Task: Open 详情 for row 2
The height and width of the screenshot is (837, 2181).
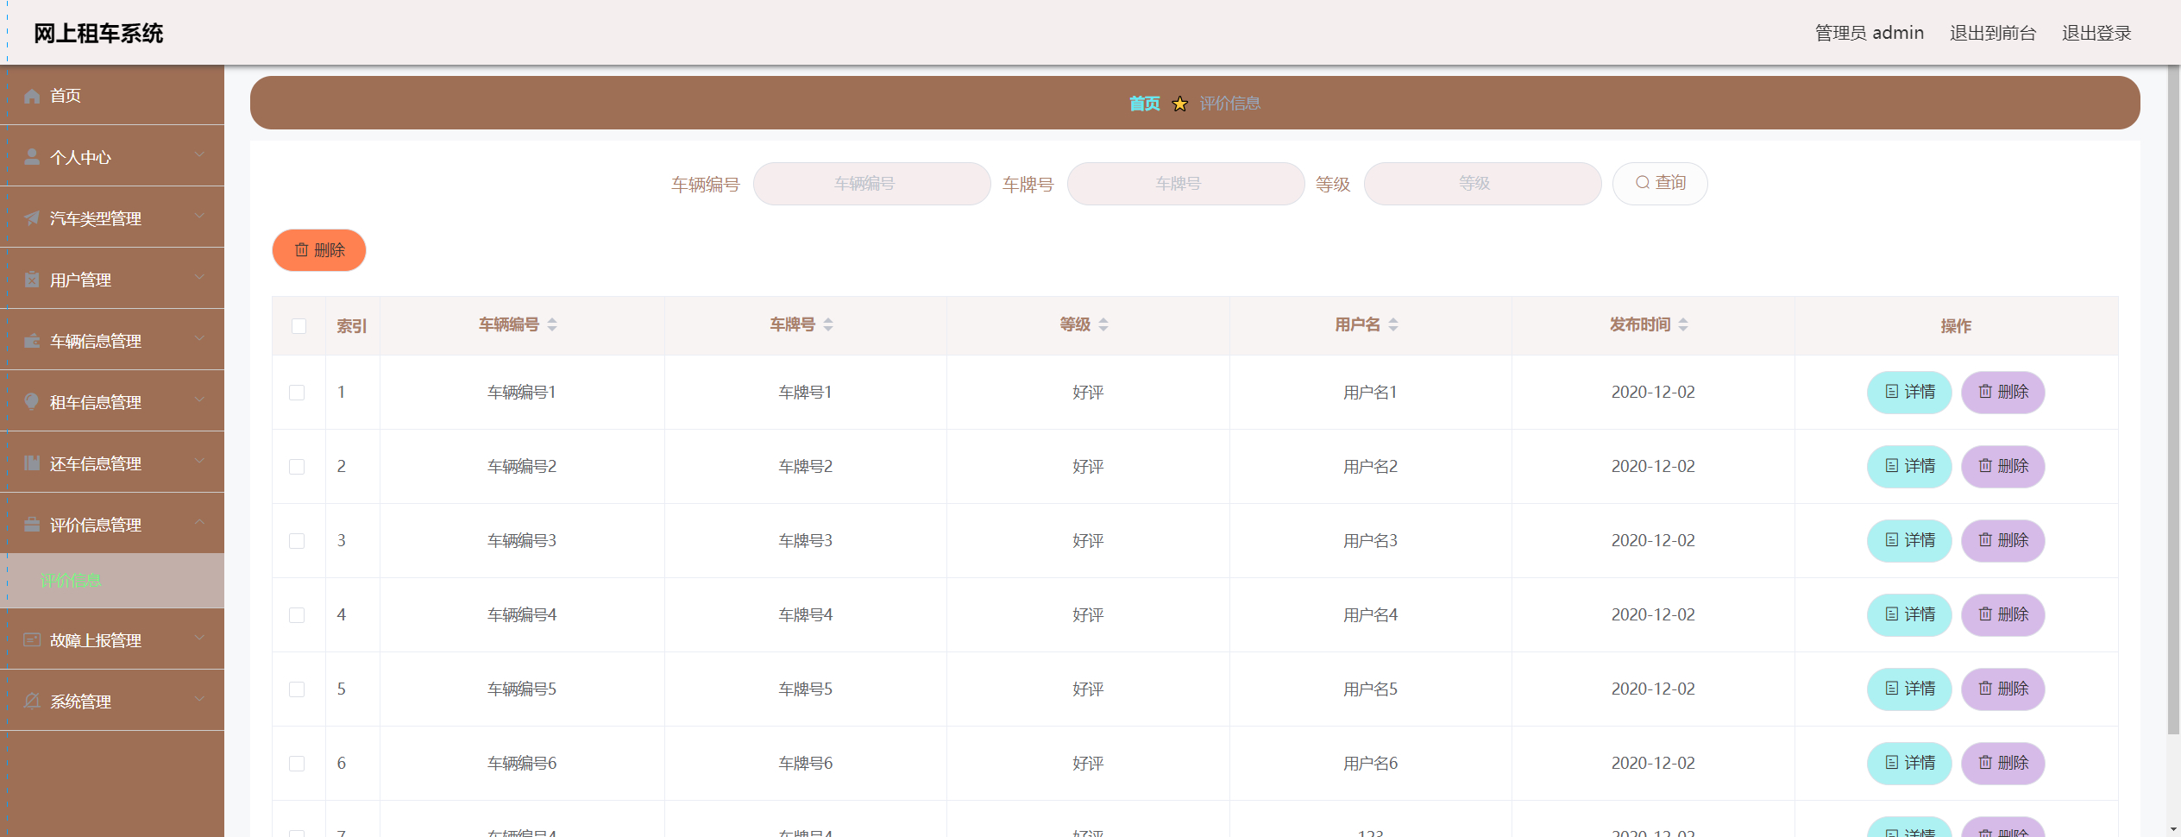Action: [x=1909, y=466]
